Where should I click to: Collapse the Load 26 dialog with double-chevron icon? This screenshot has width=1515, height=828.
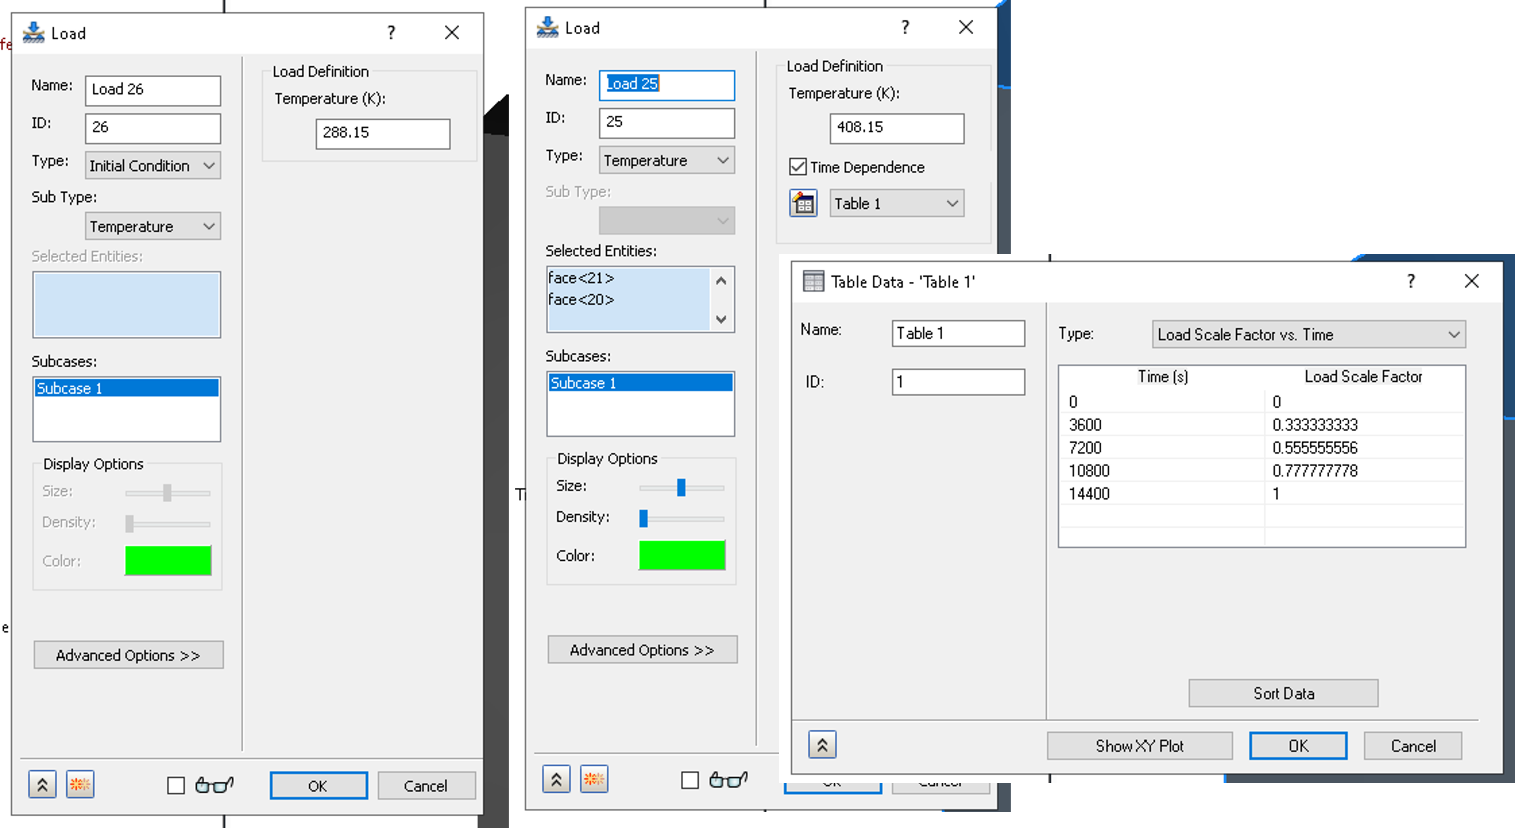click(42, 784)
